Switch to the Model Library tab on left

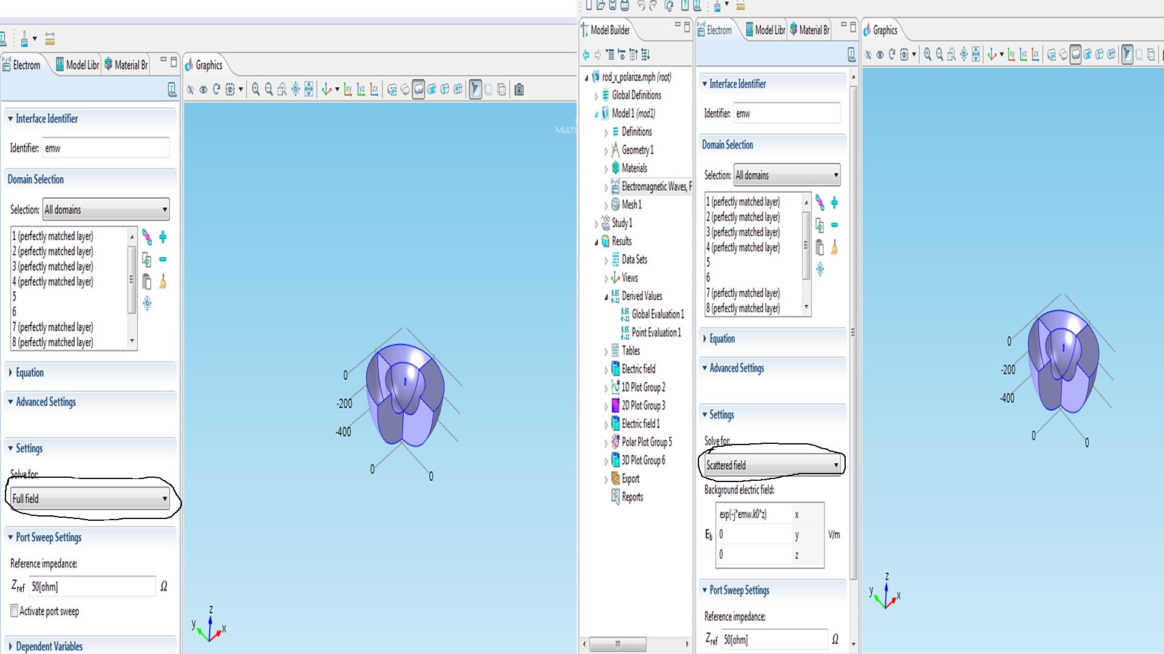(78, 65)
